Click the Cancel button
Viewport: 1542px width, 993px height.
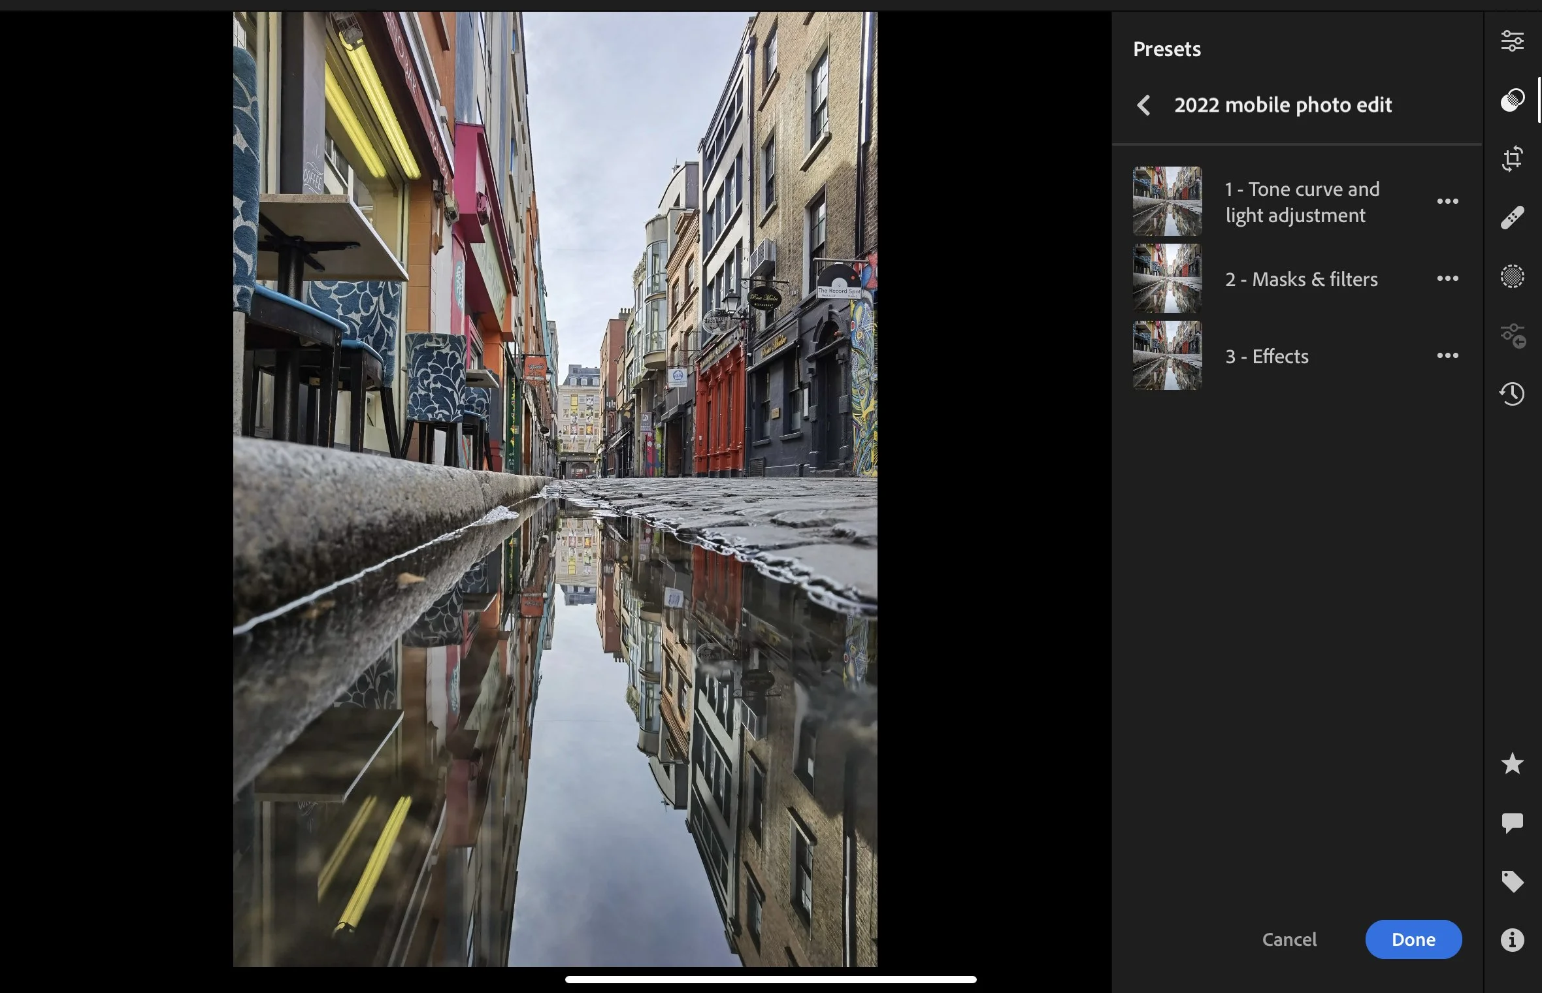click(x=1289, y=939)
